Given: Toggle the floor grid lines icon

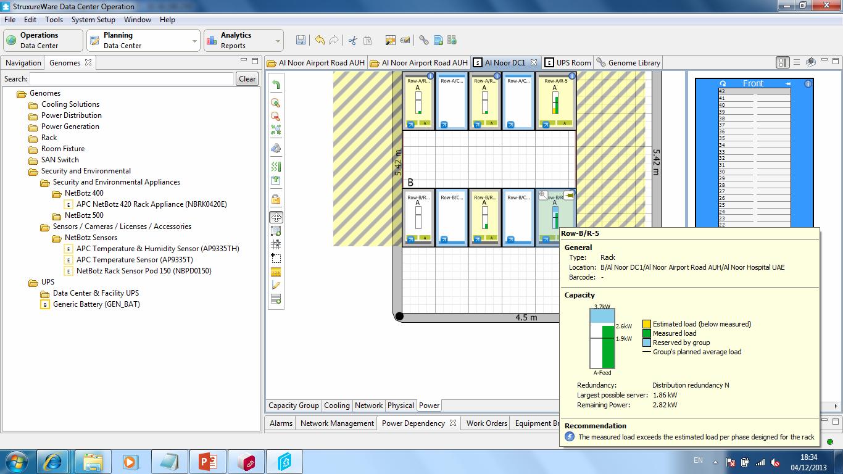Looking at the screenshot, I should [276, 244].
